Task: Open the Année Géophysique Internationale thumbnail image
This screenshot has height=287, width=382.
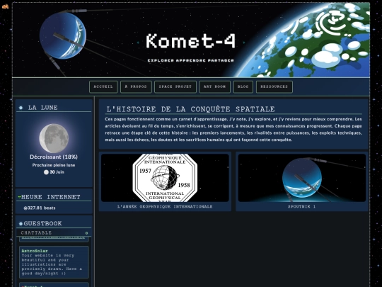Action: (x=165, y=178)
